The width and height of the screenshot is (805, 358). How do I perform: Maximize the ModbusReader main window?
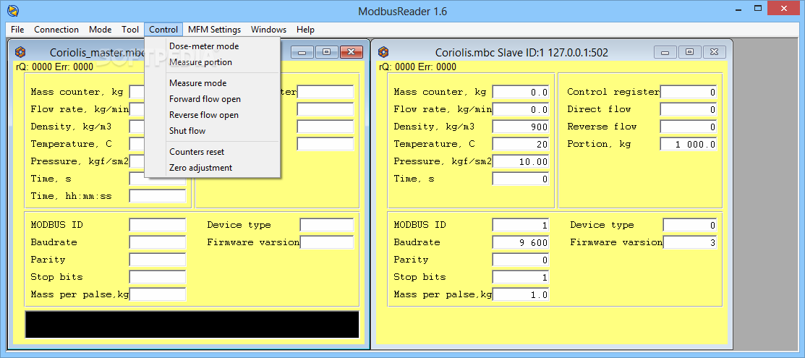pos(758,8)
